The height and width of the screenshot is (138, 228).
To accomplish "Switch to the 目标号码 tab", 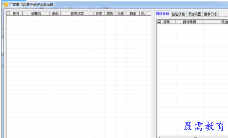I will (162, 14).
